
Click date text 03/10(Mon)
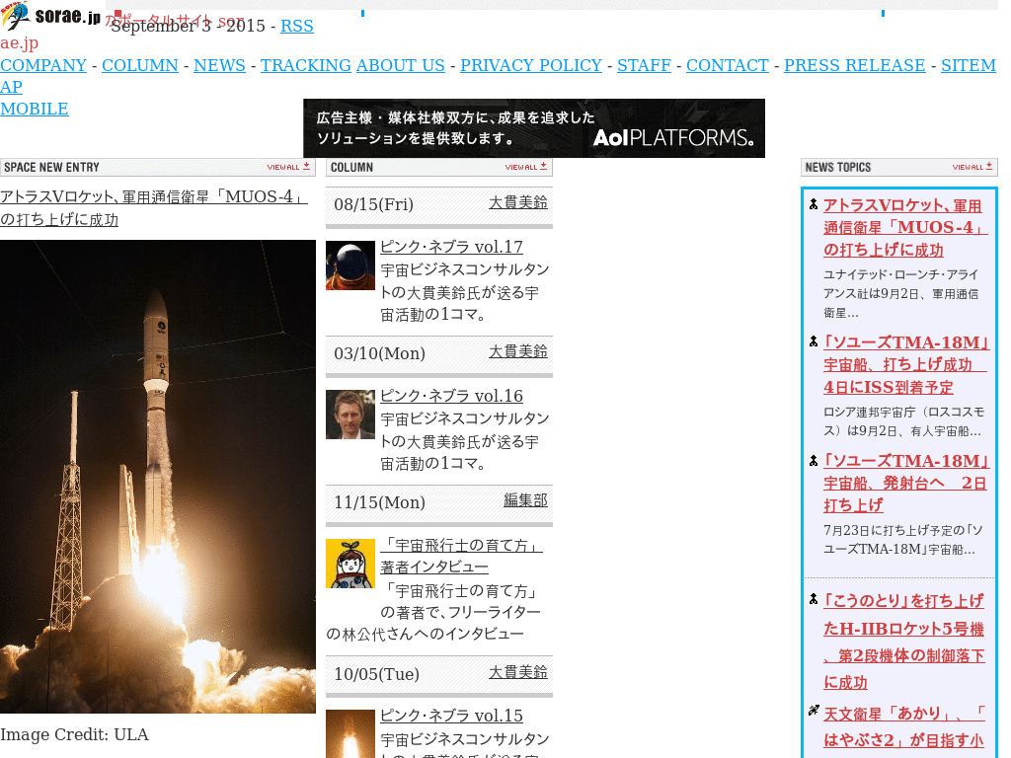coord(379,353)
